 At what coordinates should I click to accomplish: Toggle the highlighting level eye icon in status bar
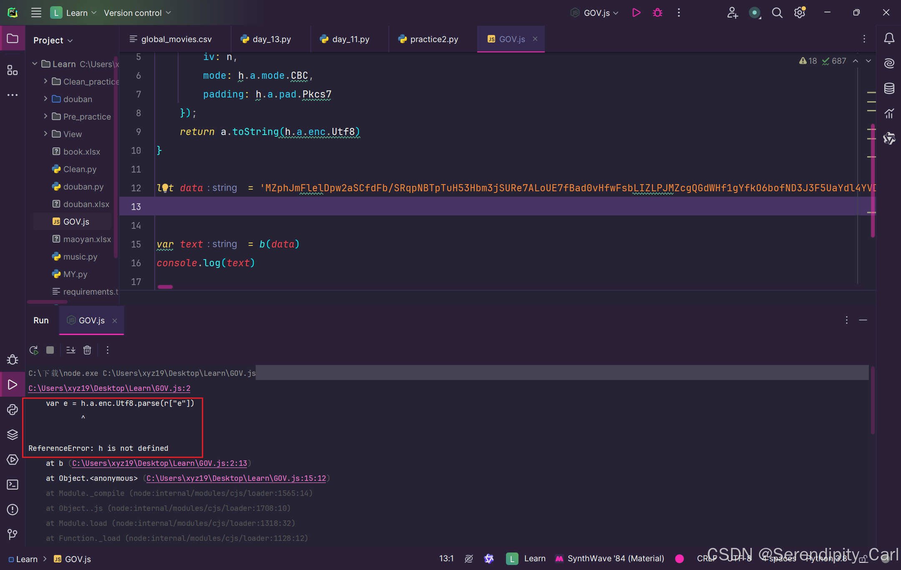coord(469,558)
